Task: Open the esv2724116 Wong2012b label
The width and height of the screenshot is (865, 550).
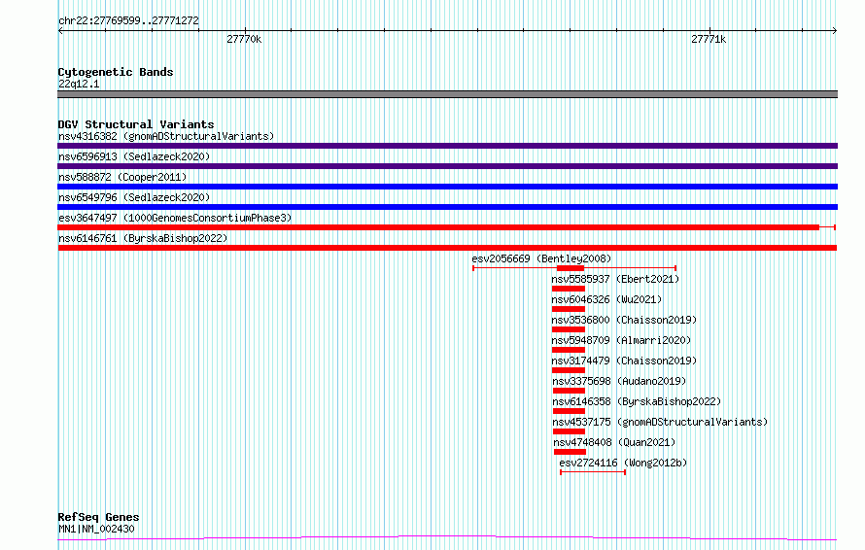Action: 623,463
